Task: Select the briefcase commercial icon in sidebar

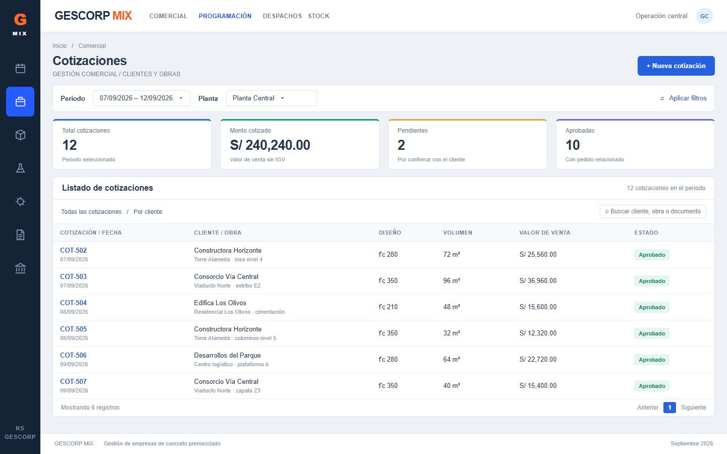Action: point(20,101)
